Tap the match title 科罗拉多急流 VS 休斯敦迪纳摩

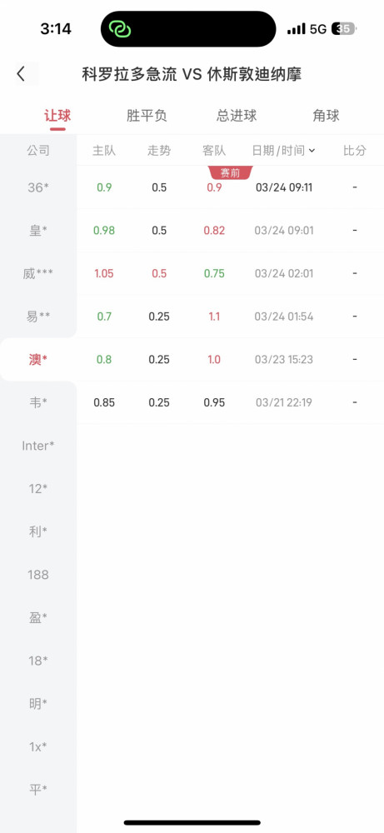point(192,74)
